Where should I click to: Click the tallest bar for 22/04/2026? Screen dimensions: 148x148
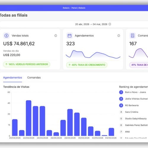pos(29,118)
